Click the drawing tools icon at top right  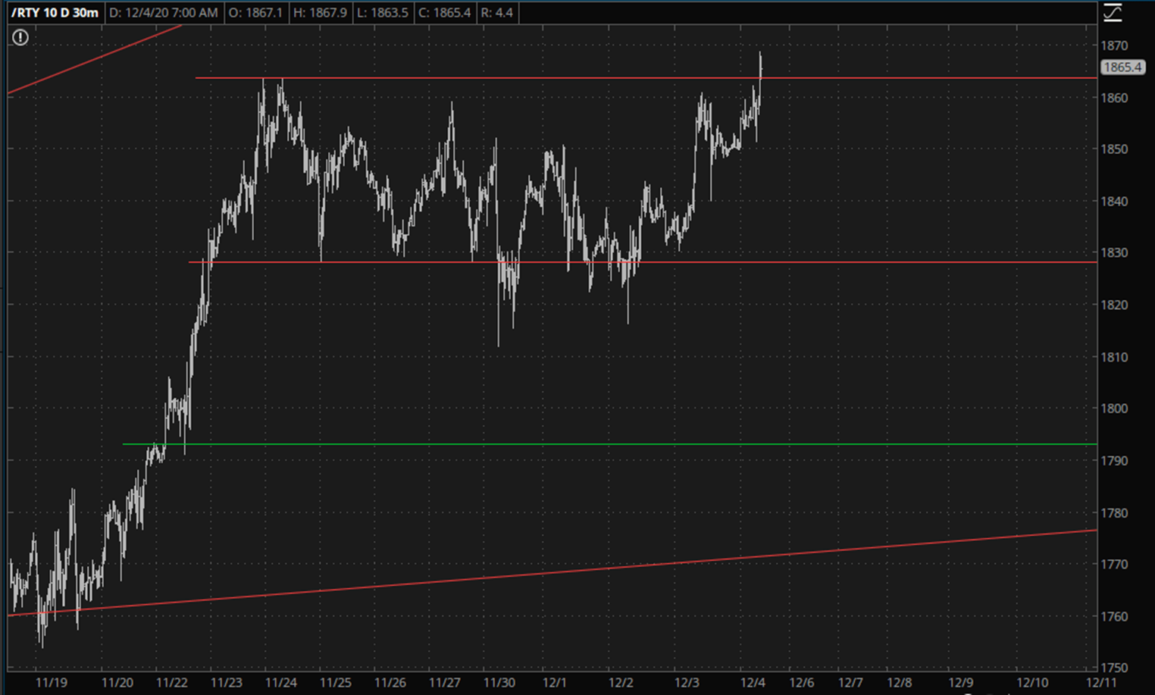point(1112,12)
